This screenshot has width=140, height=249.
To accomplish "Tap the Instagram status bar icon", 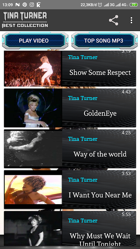I will (32, 5).
